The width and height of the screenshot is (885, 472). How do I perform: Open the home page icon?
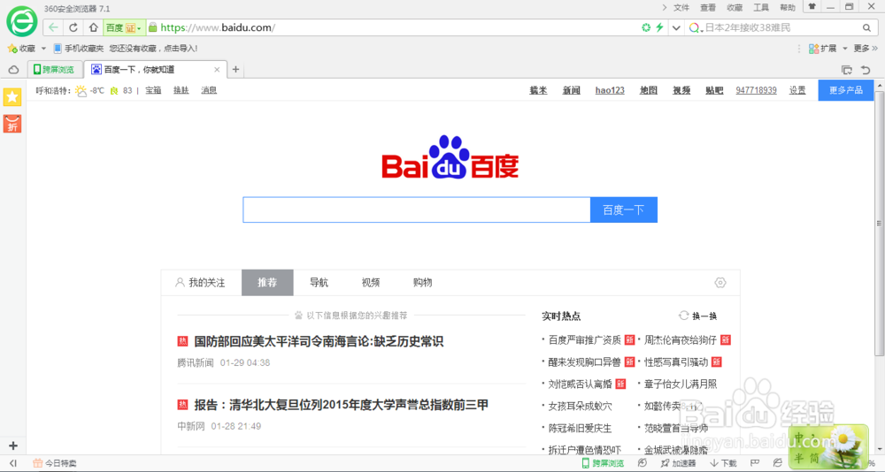tap(93, 27)
